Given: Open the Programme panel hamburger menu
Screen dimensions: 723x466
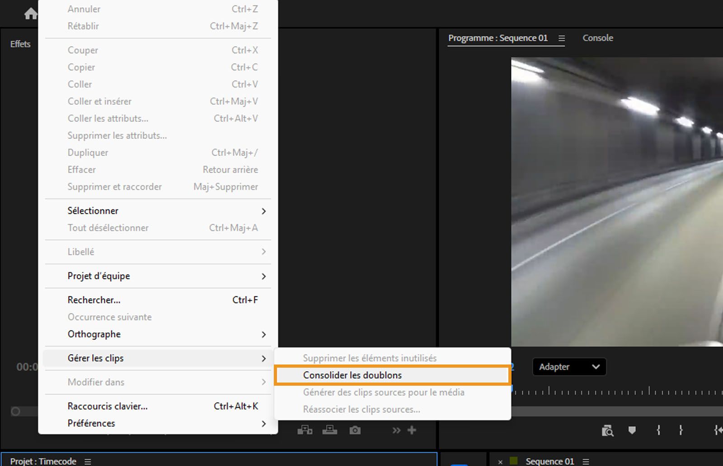Looking at the screenshot, I should point(562,38).
